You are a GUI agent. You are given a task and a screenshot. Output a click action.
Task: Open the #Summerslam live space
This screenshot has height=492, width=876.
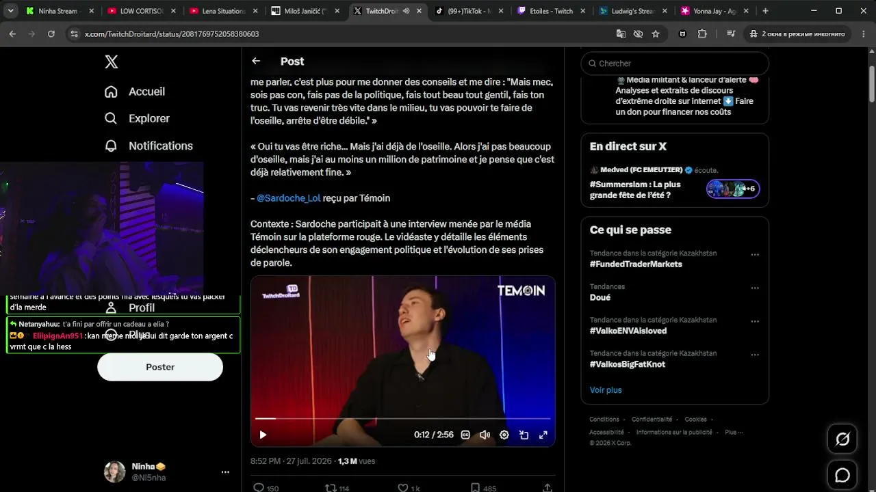click(x=635, y=189)
